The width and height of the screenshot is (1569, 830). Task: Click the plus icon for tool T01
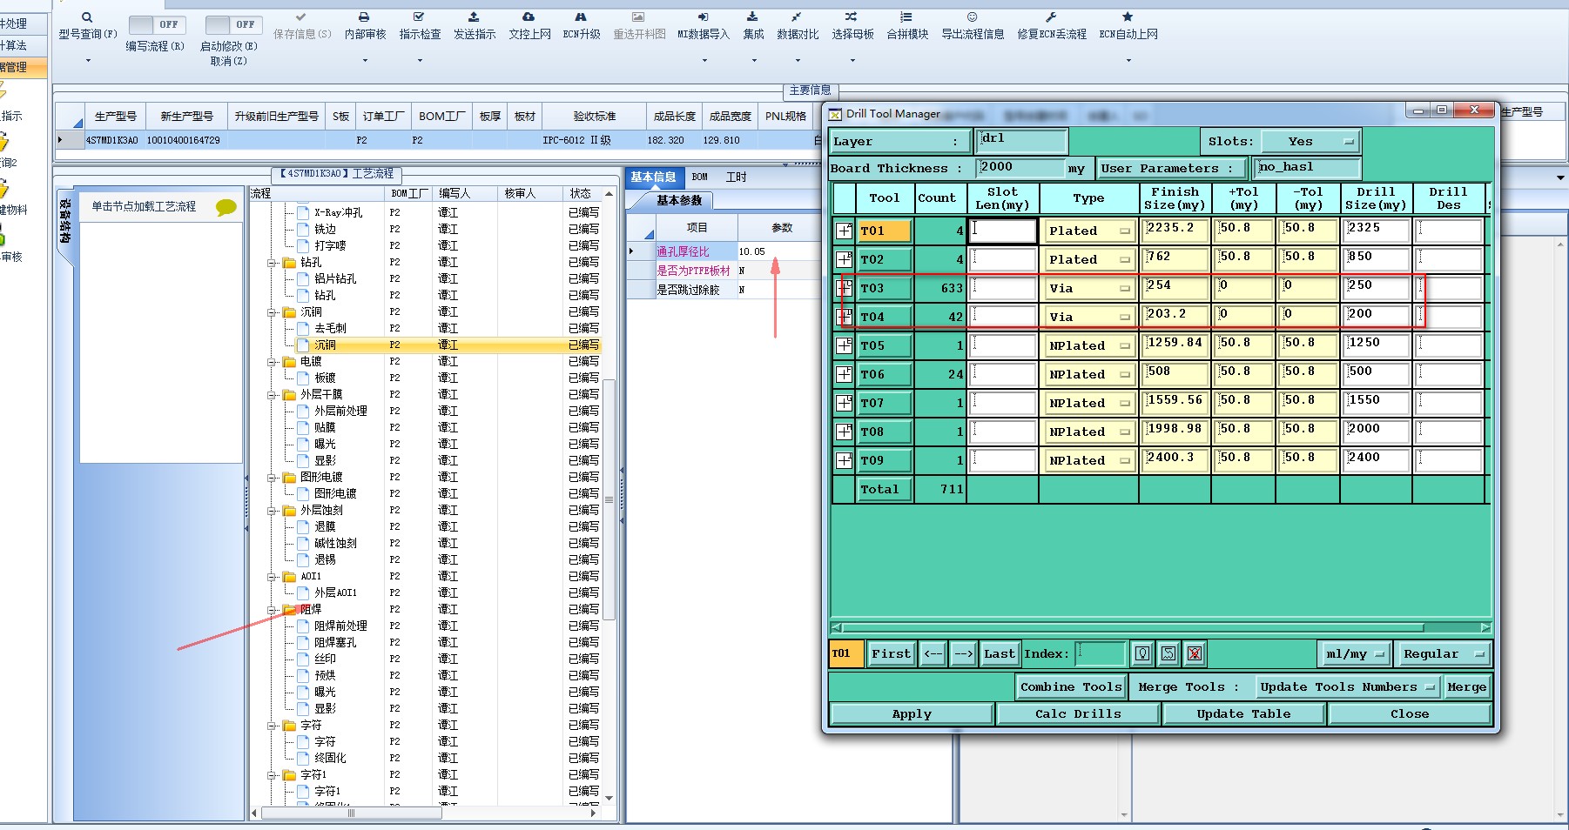pos(844,231)
